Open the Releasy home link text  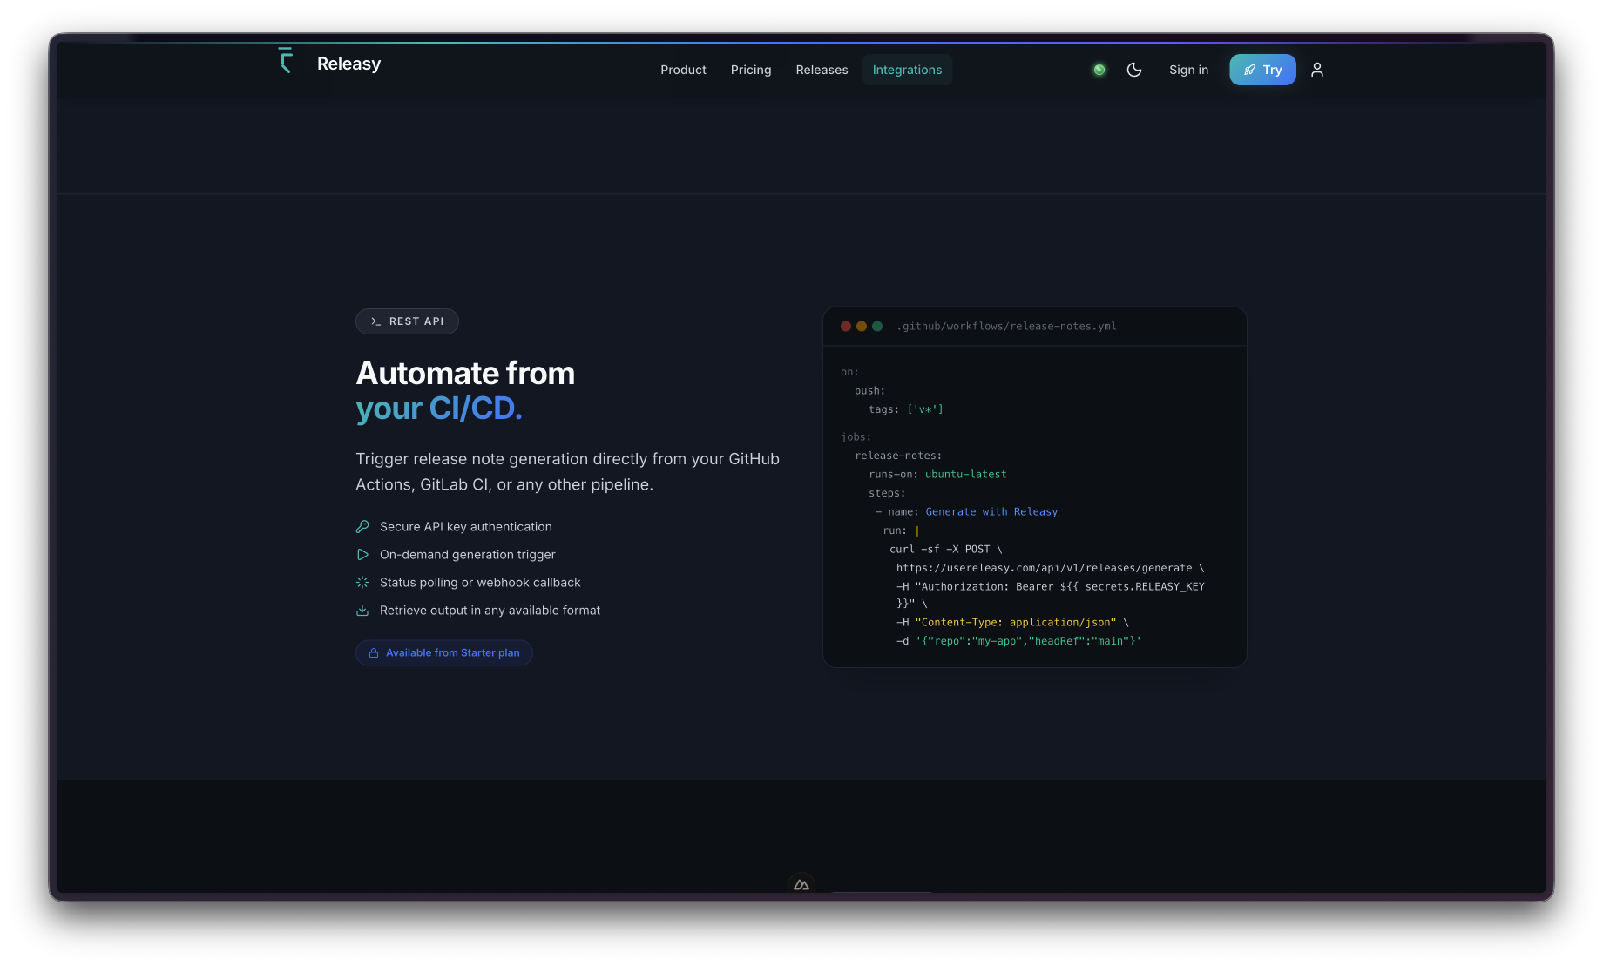coord(348,64)
